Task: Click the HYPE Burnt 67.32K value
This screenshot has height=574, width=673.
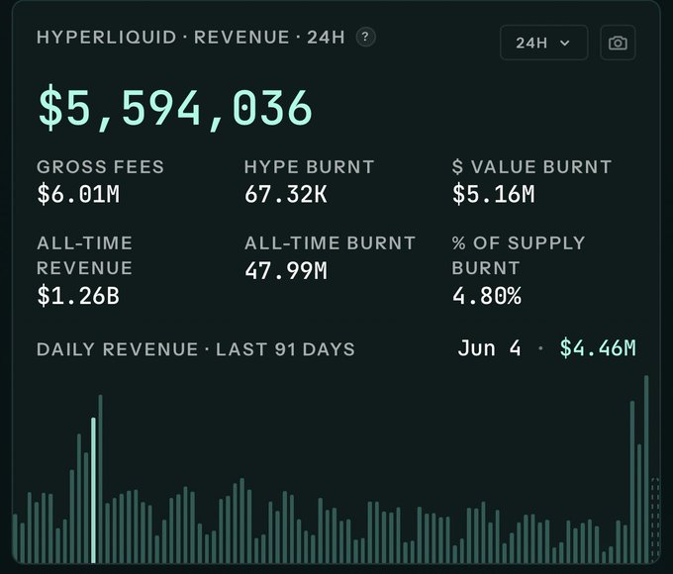Action: click(286, 194)
